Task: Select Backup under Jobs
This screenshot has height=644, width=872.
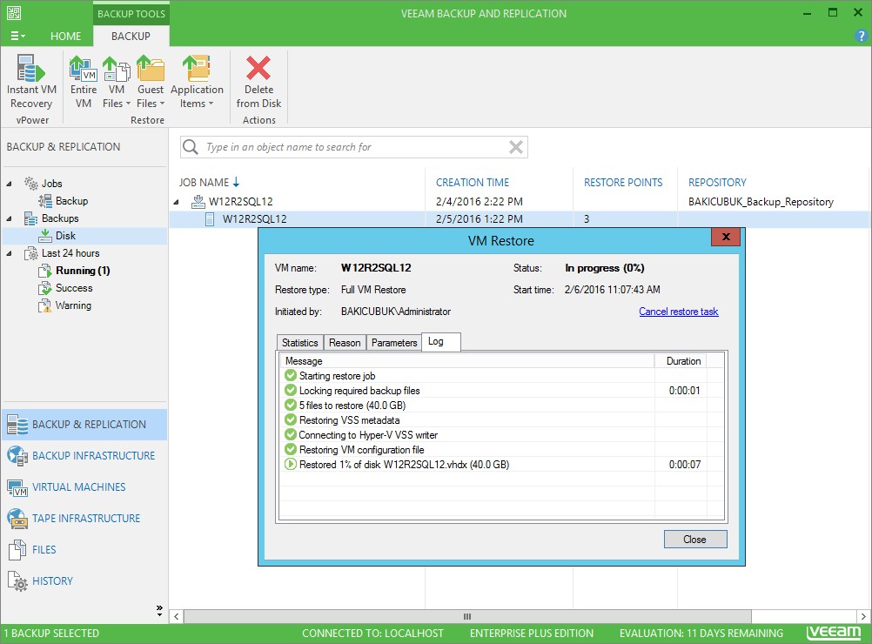Action: (x=71, y=201)
